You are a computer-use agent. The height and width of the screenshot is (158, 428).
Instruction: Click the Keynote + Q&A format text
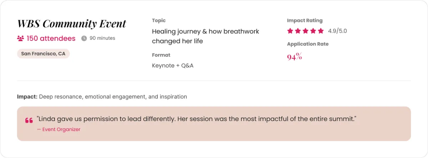coord(173,66)
